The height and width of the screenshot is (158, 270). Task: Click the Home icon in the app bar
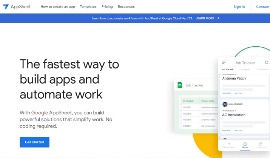click(245, 144)
